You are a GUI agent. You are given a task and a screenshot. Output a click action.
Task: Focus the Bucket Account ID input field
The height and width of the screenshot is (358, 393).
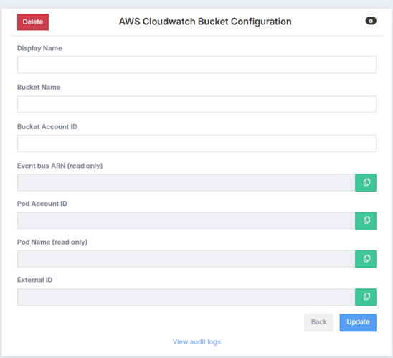196,143
